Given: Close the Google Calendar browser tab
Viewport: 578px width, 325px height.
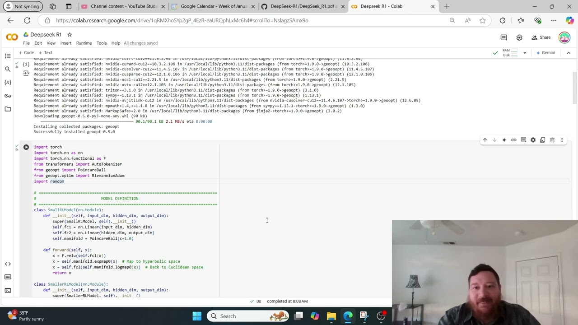Looking at the screenshot, I should pos(253,6).
